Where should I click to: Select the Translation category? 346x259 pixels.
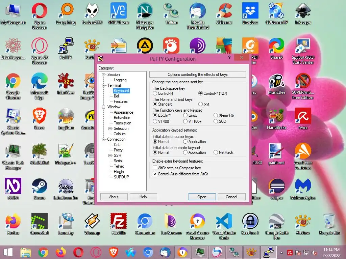[122, 123]
